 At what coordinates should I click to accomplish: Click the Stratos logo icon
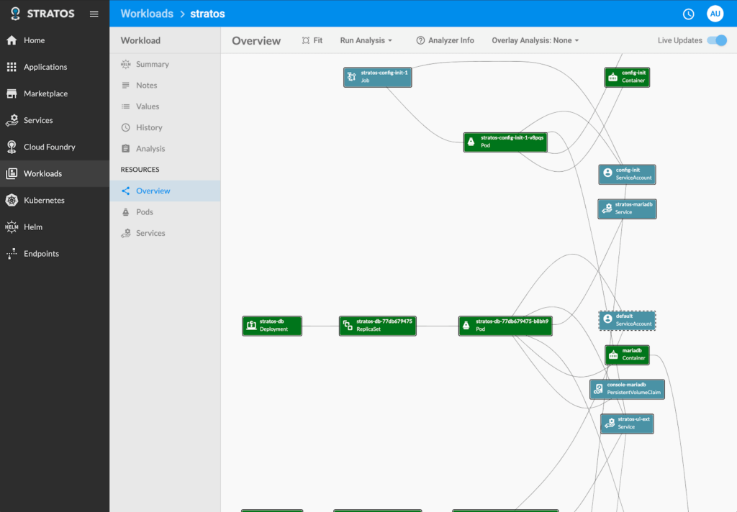(x=15, y=14)
